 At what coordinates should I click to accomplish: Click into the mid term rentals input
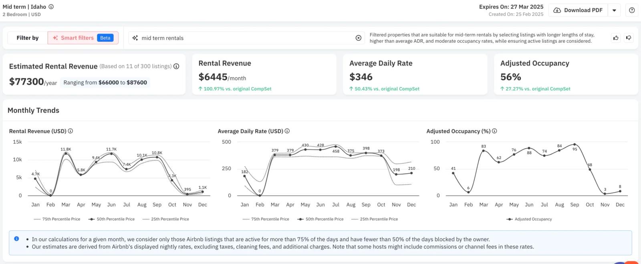[x=246, y=38]
